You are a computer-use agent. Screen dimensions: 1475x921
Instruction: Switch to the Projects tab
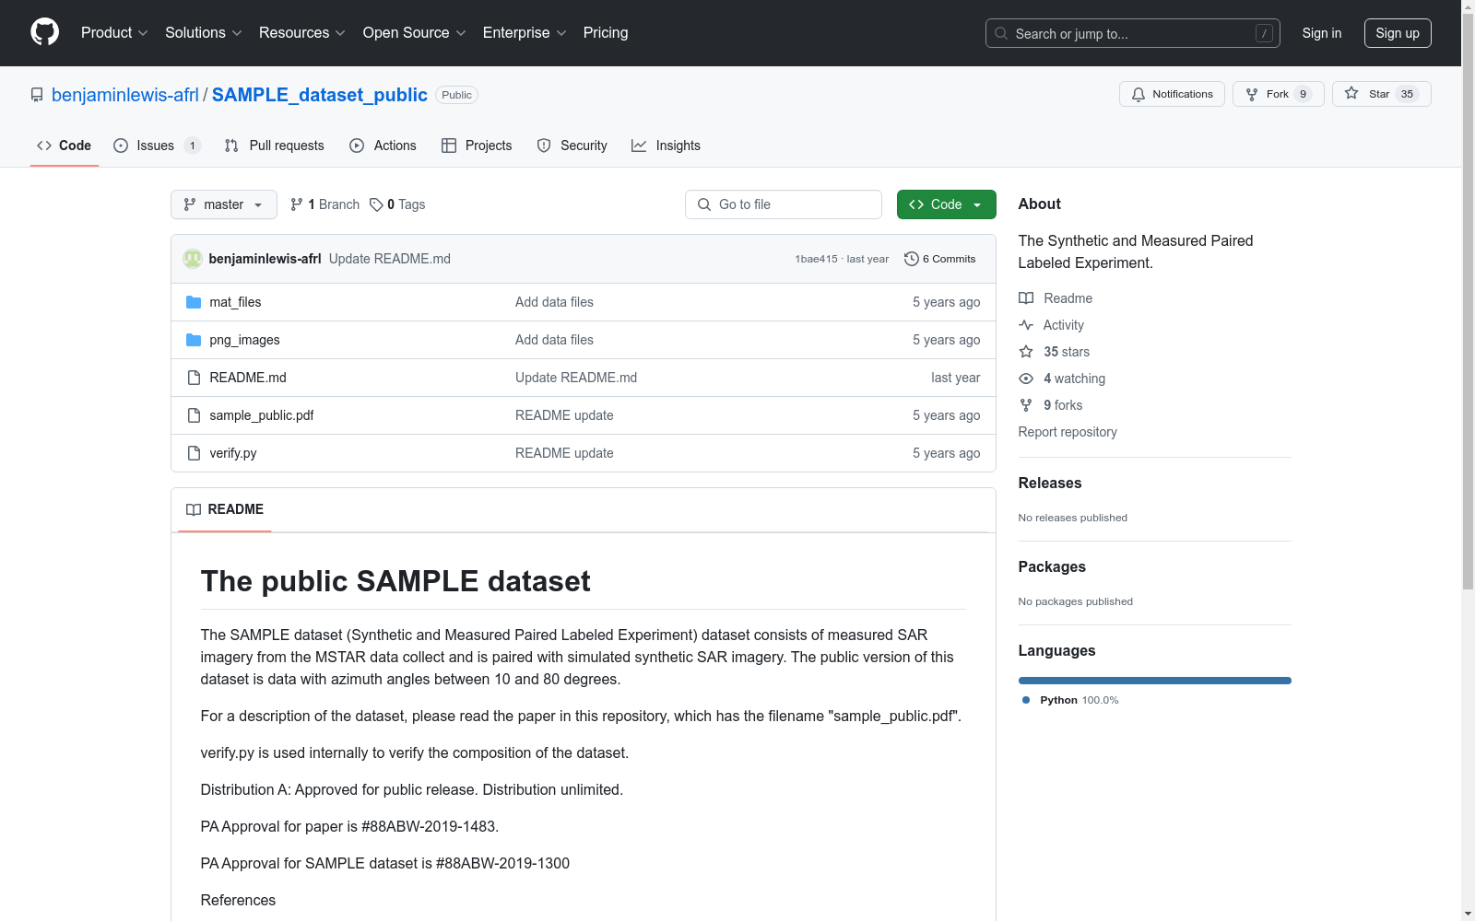point(477,146)
